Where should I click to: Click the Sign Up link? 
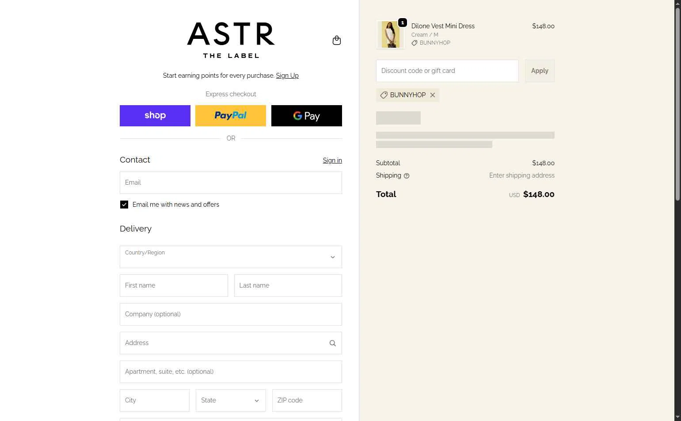(x=287, y=76)
